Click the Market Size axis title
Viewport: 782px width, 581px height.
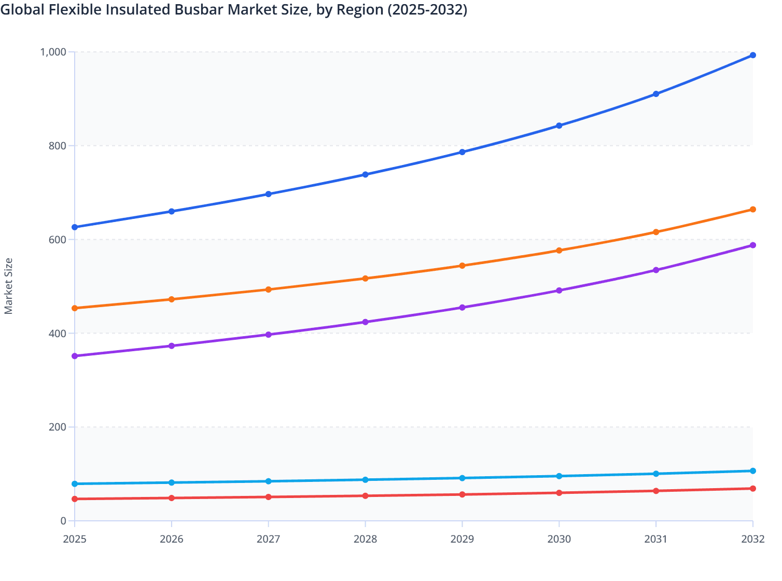point(9,286)
